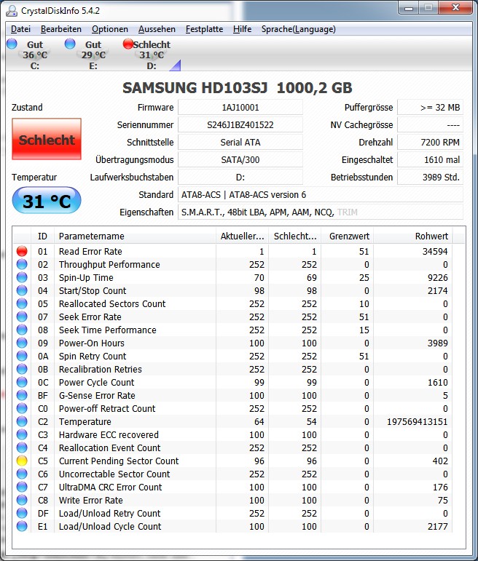Click status icon of Reallocation Event Count
The image size is (478, 561).
(22, 447)
